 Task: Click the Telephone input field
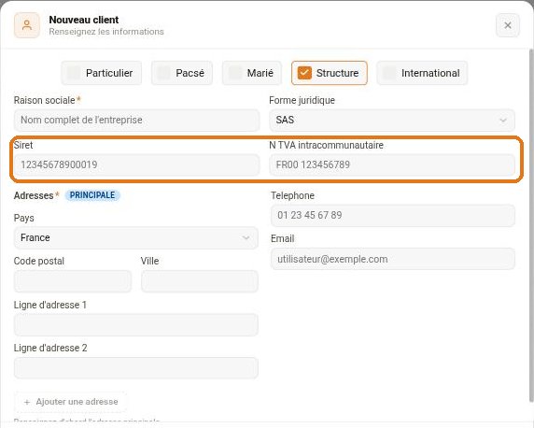coord(393,216)
